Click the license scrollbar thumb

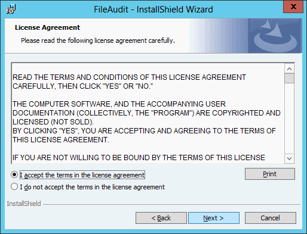(x=289, y=78)
